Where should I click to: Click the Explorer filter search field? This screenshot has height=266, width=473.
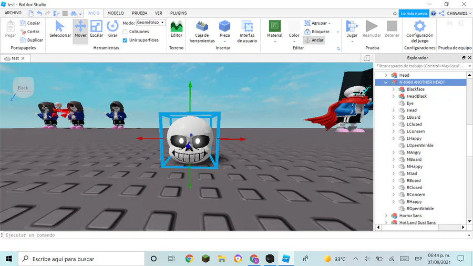421,66
